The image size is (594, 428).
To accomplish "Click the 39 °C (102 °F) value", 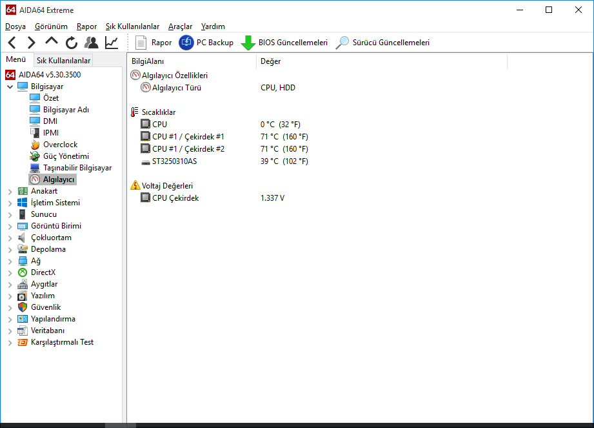I will 284,161.
